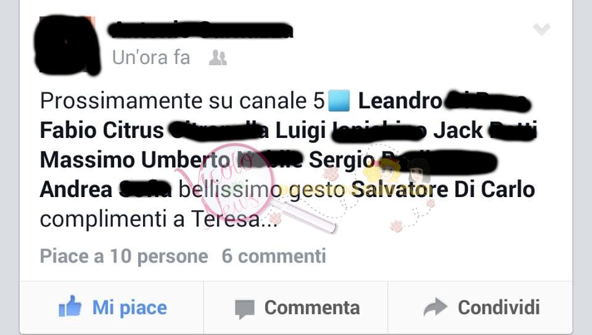Click the friends audience icon beside the timestamp
Screen dimensions: 592x335
[218, 58]
